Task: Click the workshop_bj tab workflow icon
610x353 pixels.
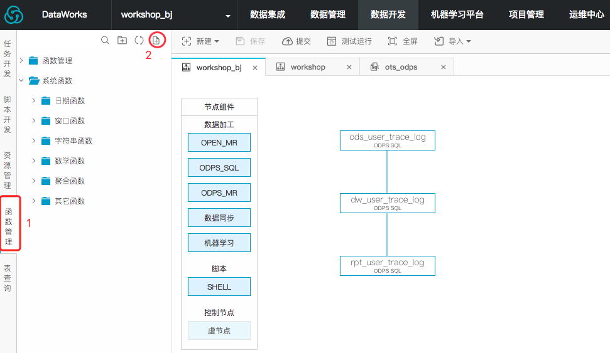Action: pos(187,67)
